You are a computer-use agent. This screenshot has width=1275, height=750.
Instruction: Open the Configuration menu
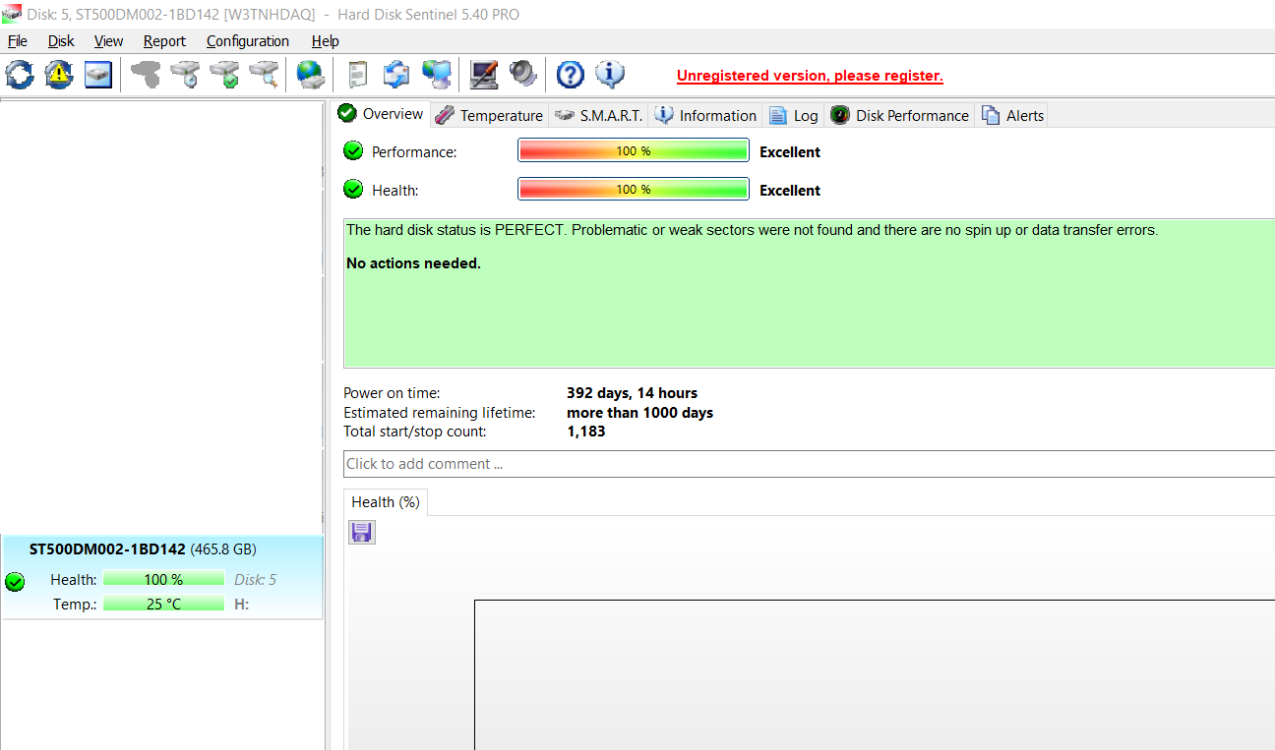248,41
